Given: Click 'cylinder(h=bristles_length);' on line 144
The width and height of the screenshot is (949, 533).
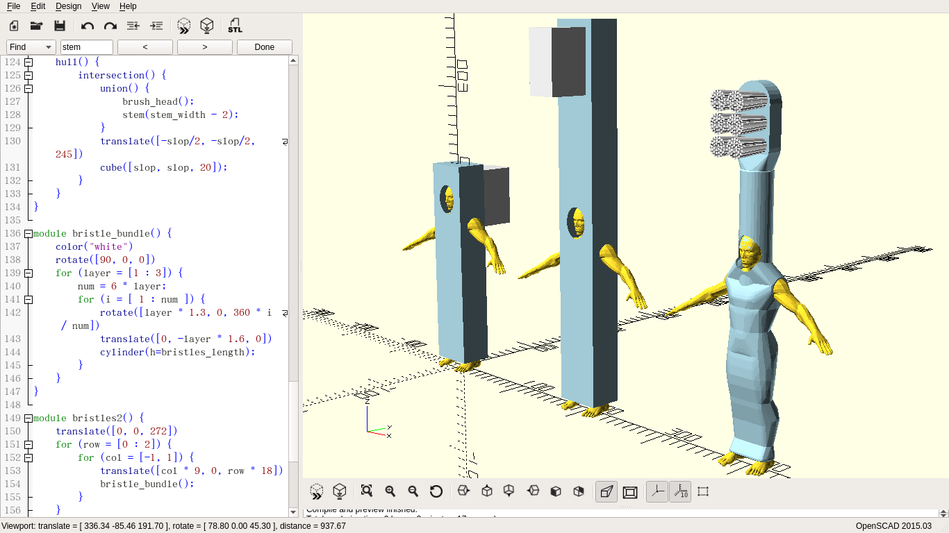Looking at the screenshot, I should coord(178,352).
